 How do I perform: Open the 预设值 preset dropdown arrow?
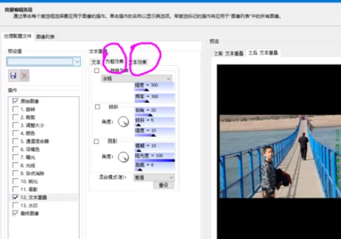77,62
